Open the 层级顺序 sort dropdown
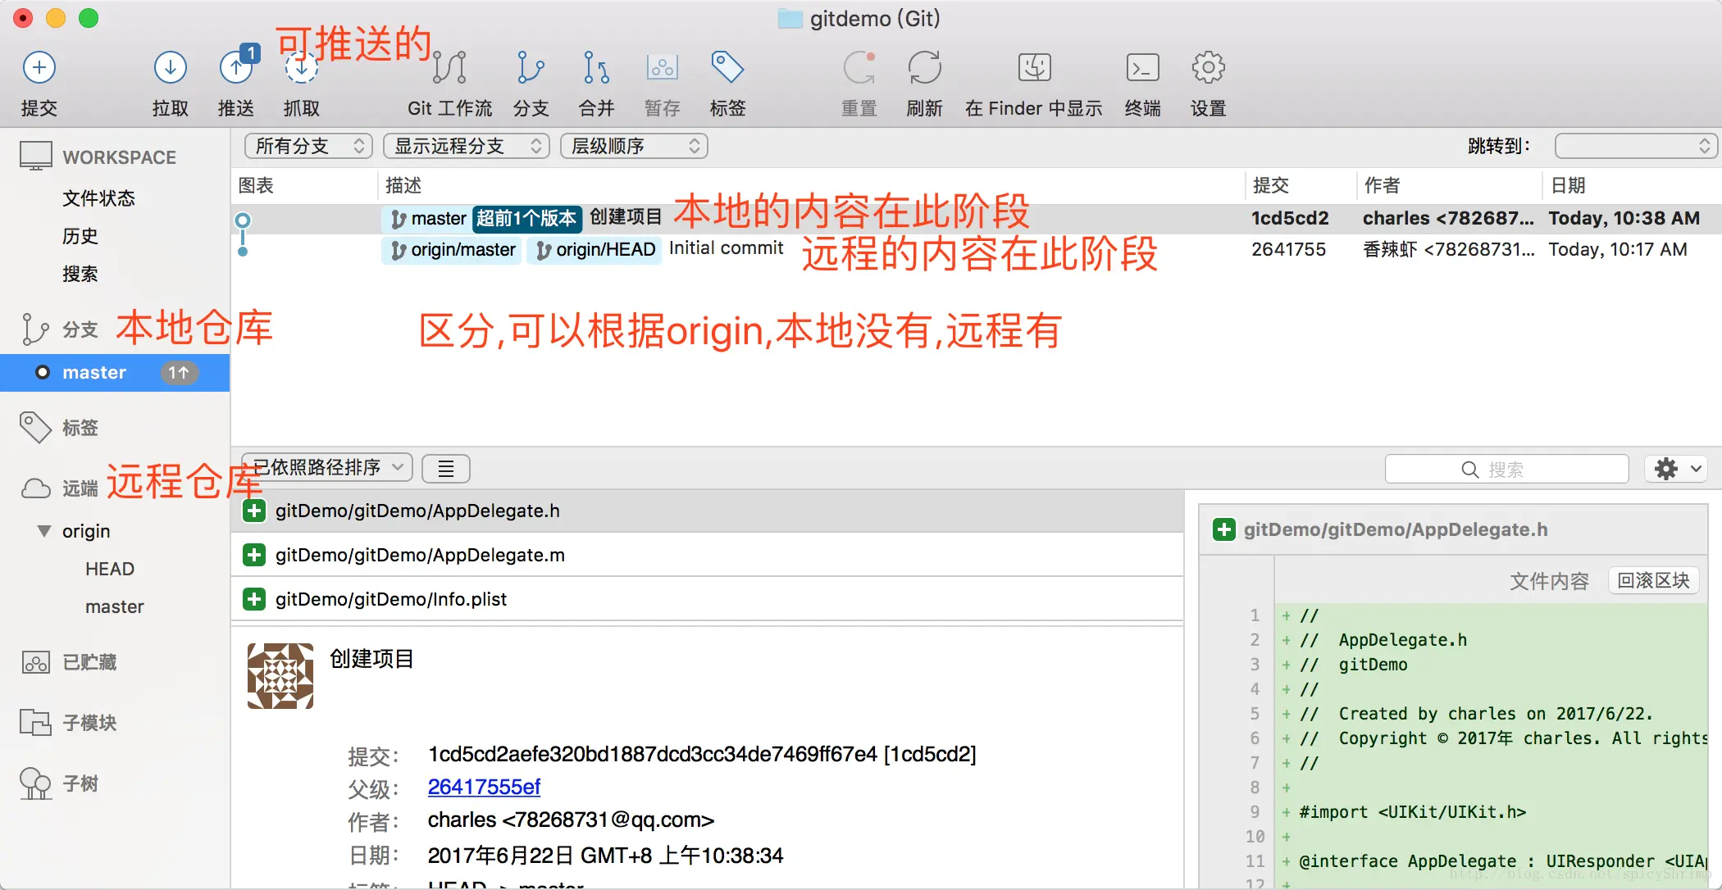Viewport: 1722px width, 890px height. (x=634, y=146)
